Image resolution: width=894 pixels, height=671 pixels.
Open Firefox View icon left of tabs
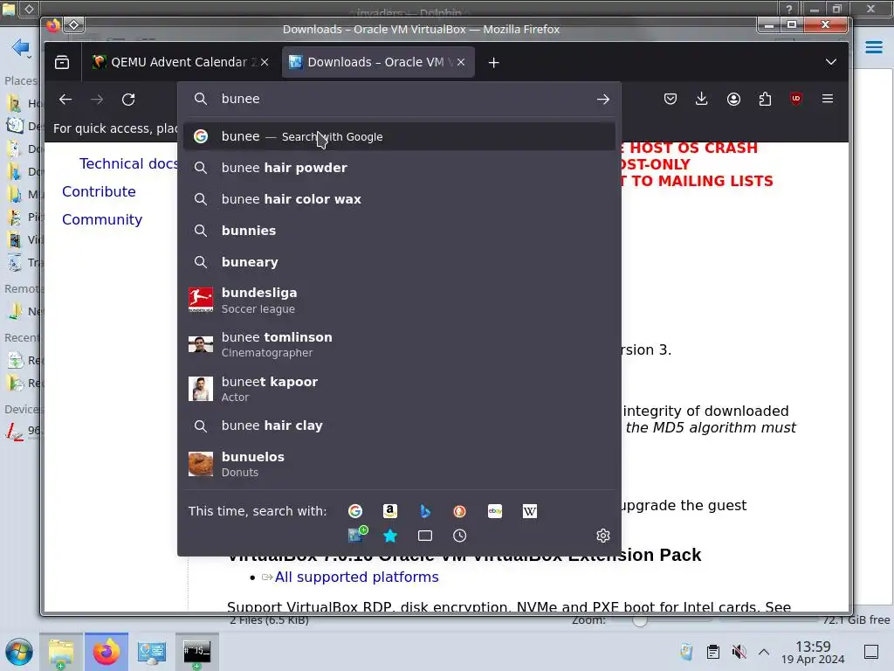[x=62, y=62]
